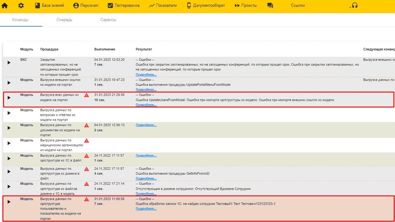Open Подробнее under Отсутствующие в домене сотрудники
Viewport: 395px width, 222px height.
146,194
